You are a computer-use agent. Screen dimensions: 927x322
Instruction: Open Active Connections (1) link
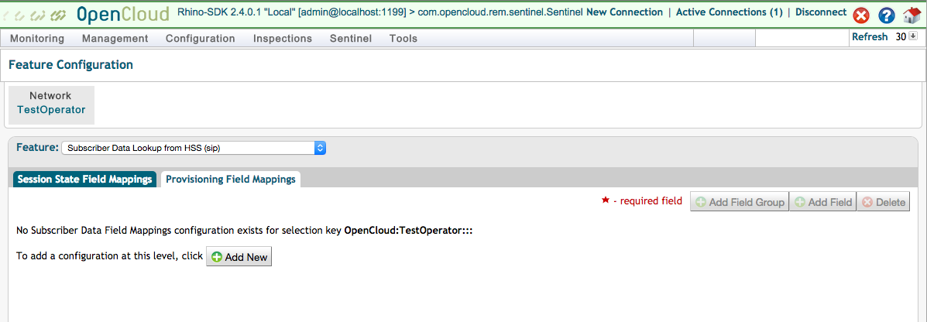pos(729,12)
